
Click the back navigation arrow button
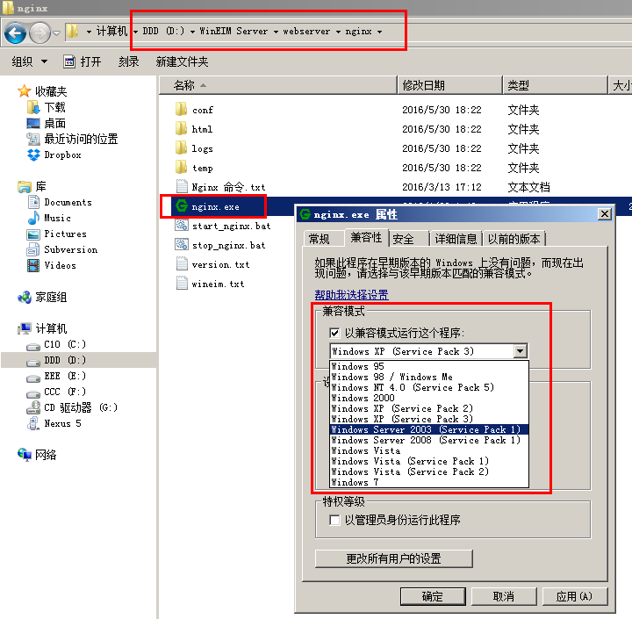point(15,32)
